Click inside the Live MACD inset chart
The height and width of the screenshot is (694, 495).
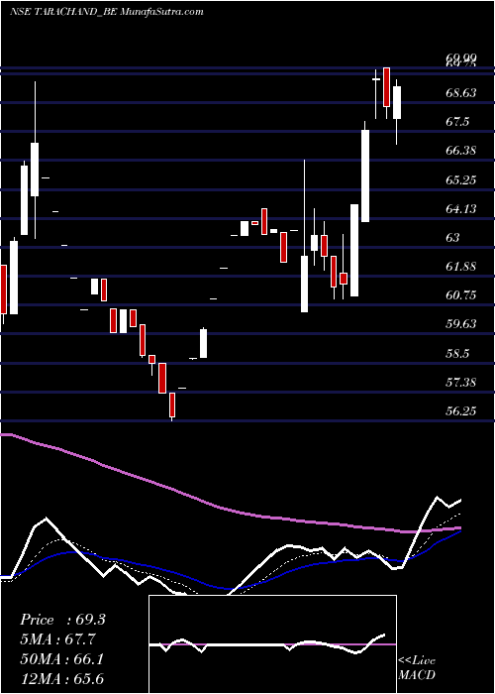tap(272, 644)
